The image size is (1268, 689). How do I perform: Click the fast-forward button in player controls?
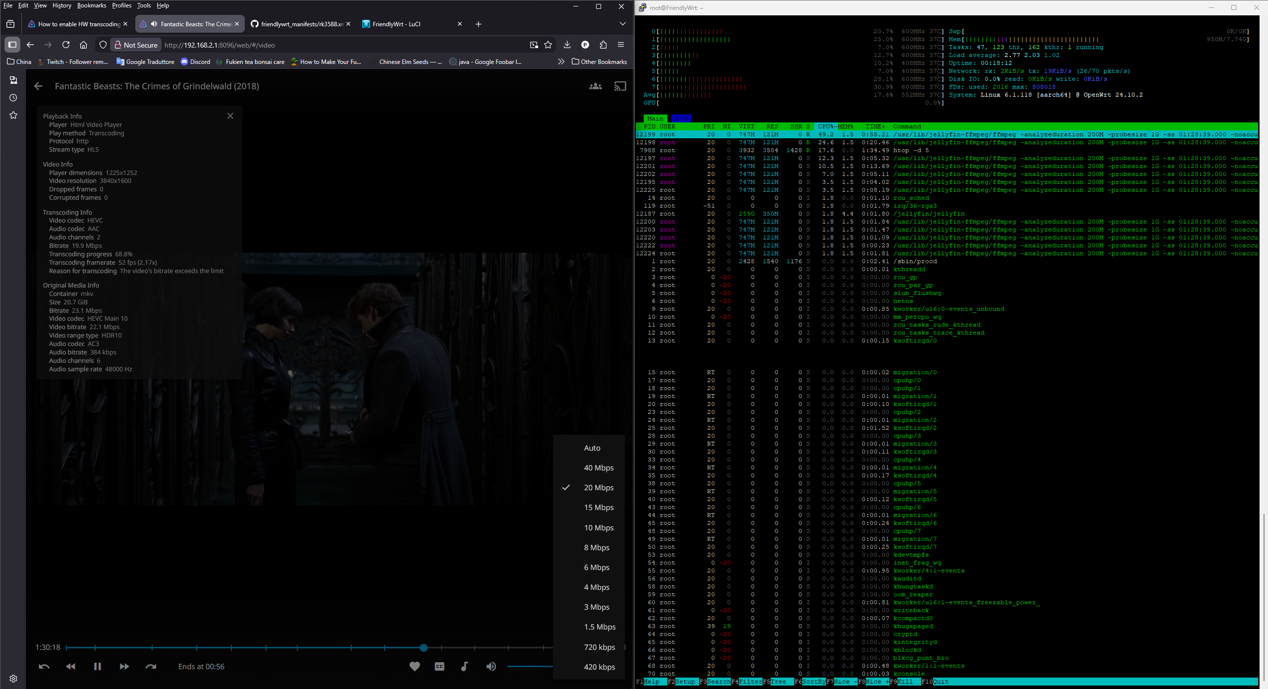tap(124, 667)
